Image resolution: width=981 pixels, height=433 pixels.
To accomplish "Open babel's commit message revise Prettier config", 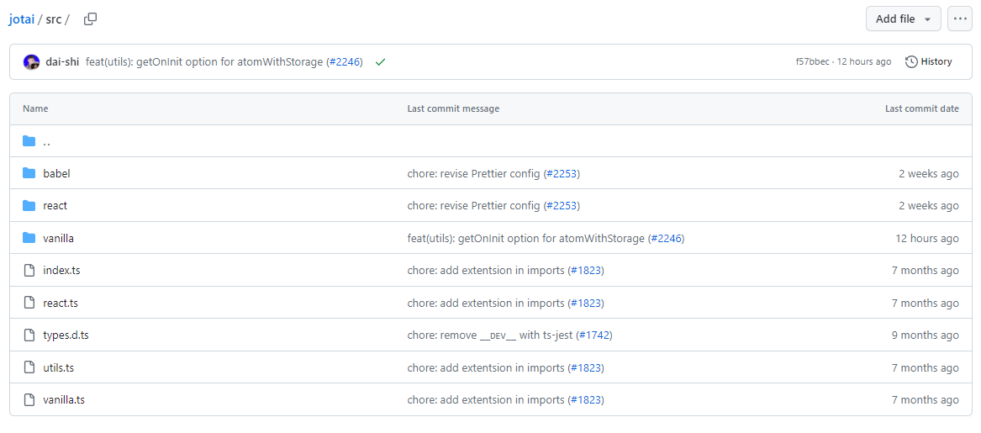I will (473, 173).
